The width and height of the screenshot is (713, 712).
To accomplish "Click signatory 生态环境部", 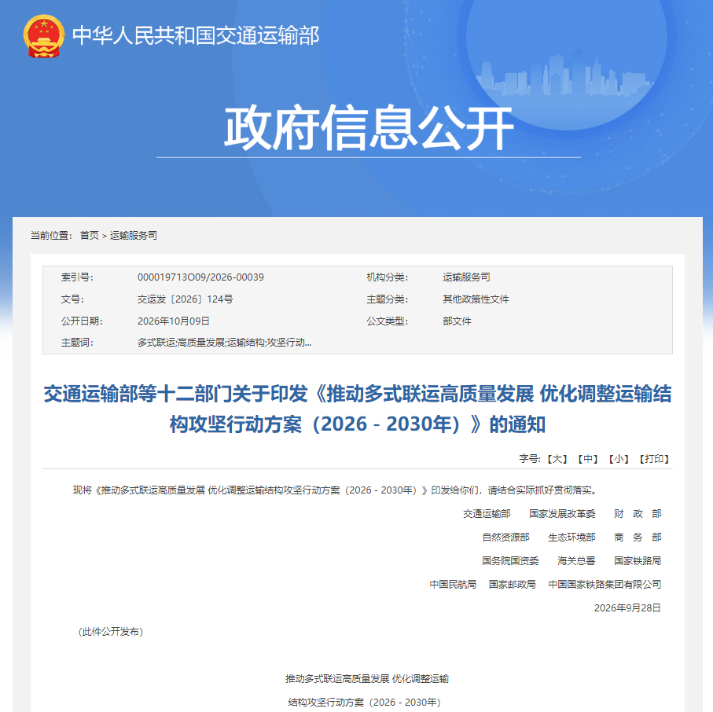I will (572, 538).
